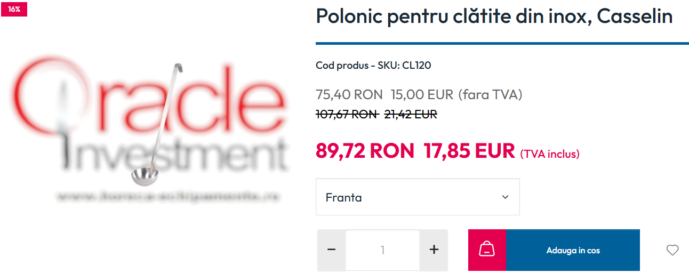Select the crossed-out 21,42 EUR price

[x=411, y=114]
